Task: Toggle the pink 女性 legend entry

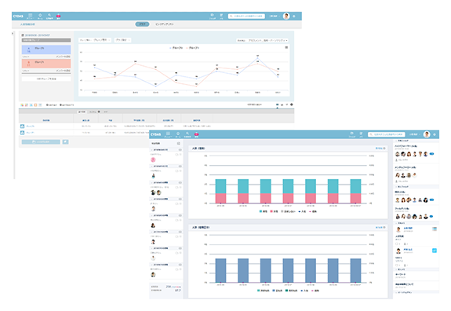Action: pos(274,212)
